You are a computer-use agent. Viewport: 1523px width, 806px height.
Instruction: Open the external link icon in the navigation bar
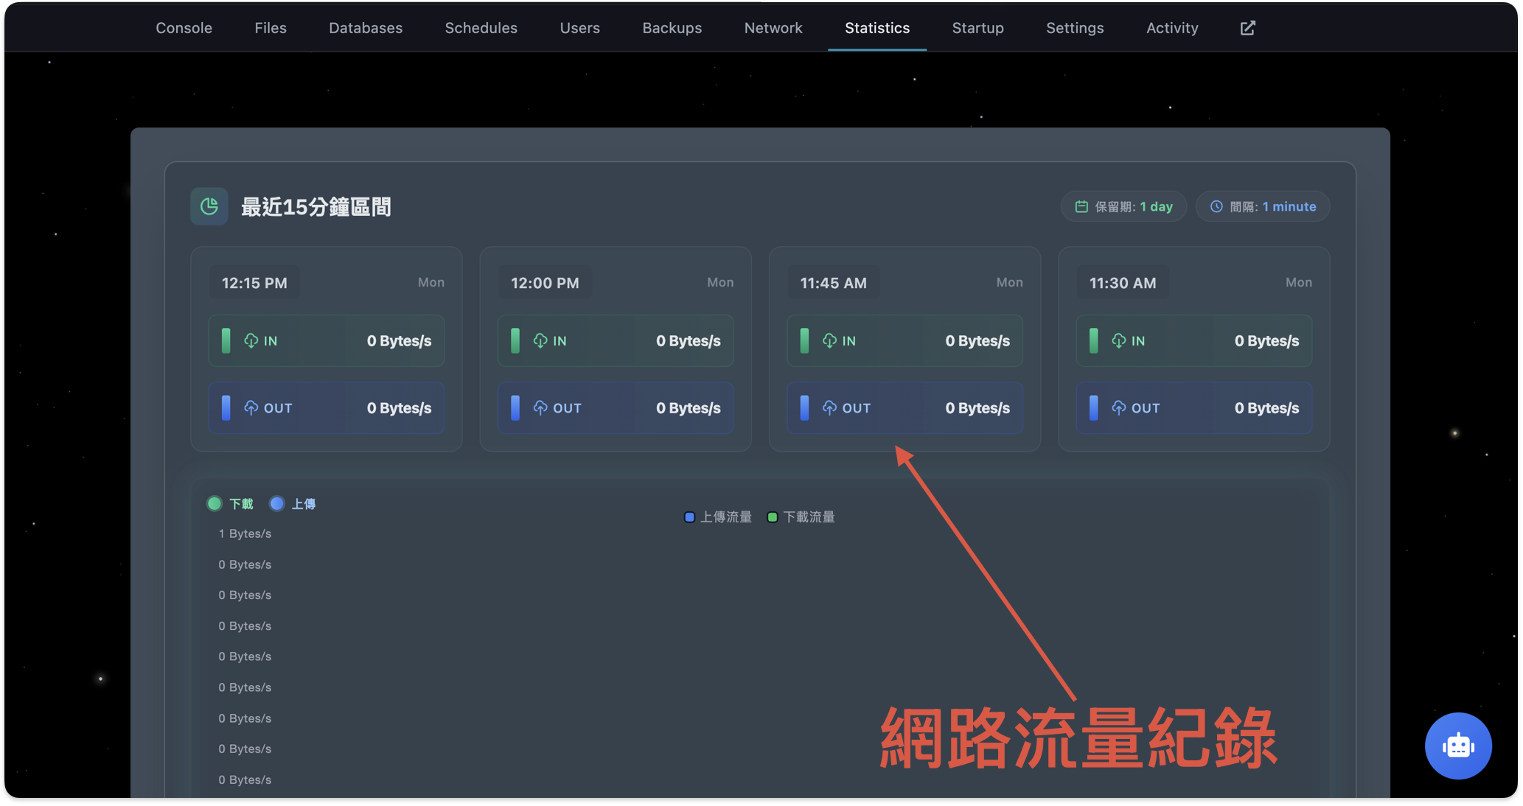coord(1247,27)
